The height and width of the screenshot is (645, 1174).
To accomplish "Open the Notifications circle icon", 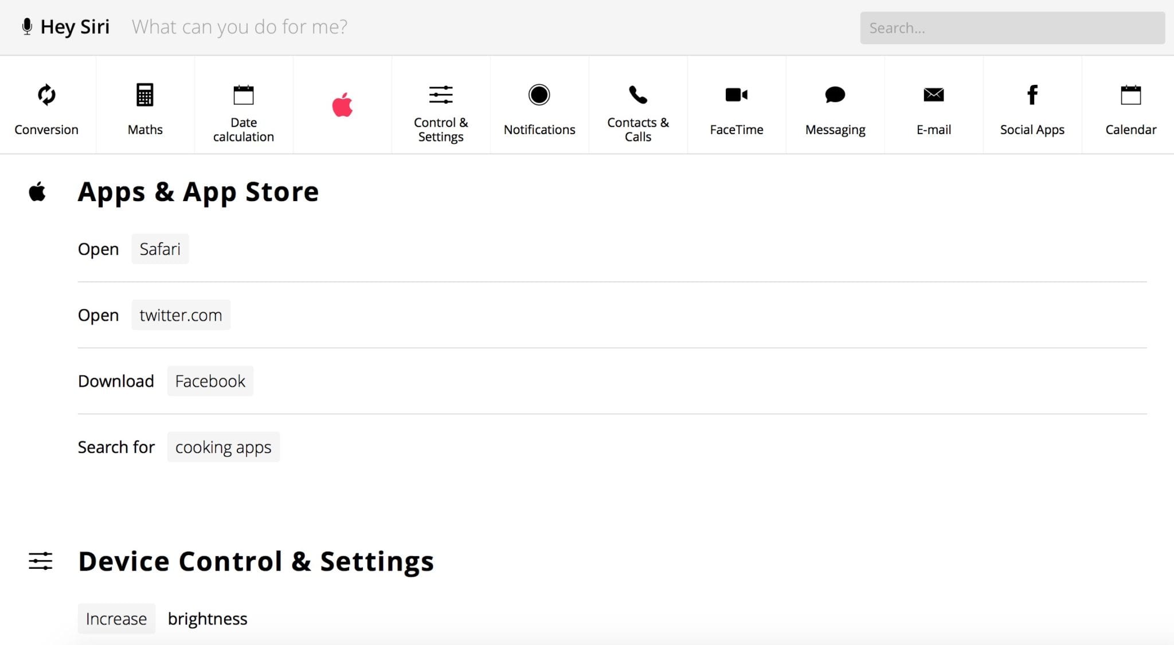I will pyautogui.click(x=539, y=95).
